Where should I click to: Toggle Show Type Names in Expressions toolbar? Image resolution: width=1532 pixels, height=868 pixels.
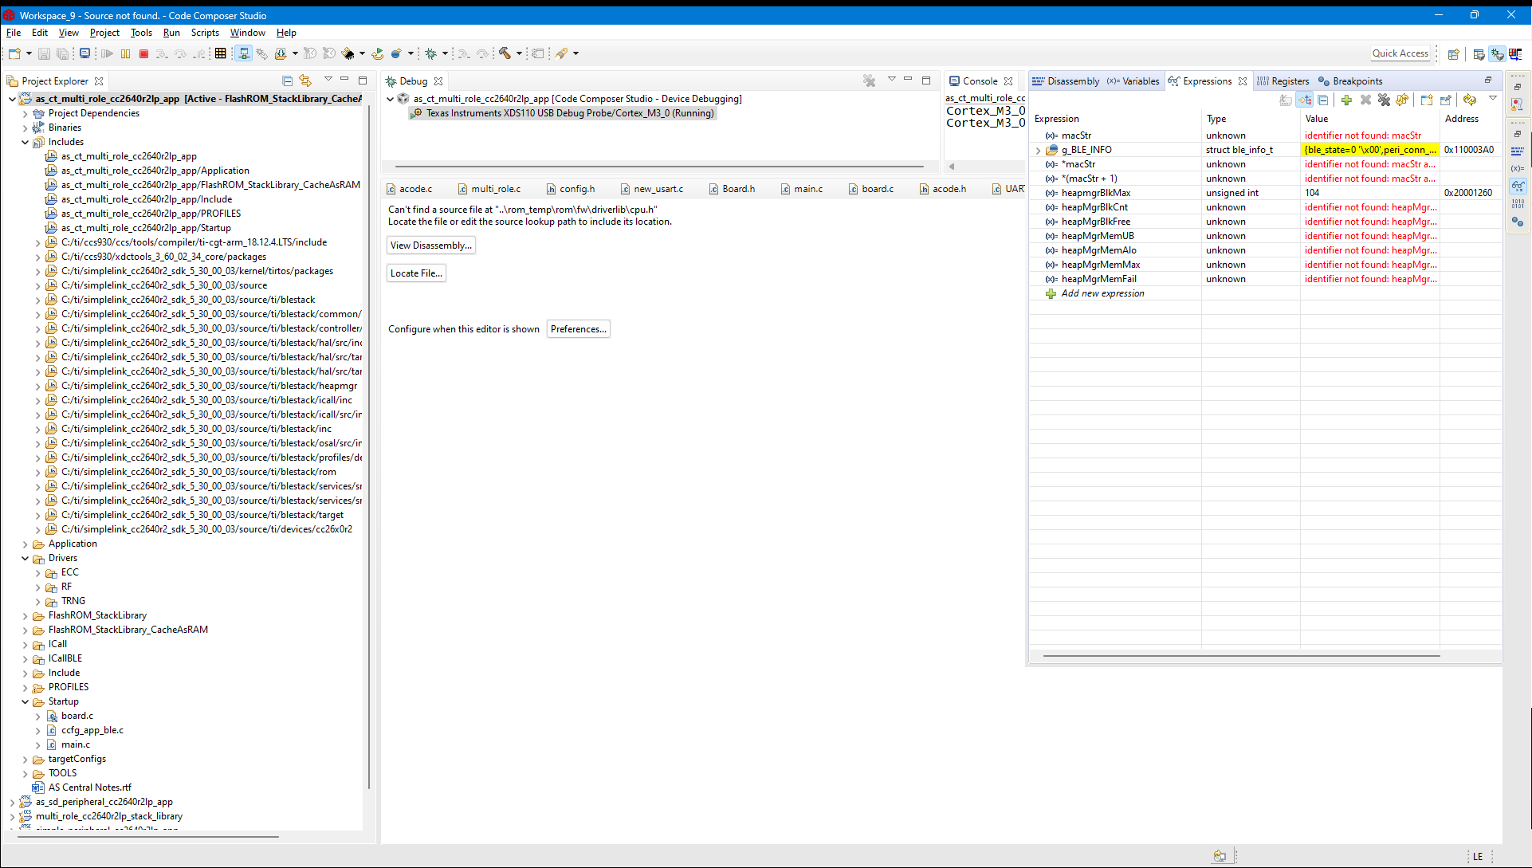(x=1286, y=100)
